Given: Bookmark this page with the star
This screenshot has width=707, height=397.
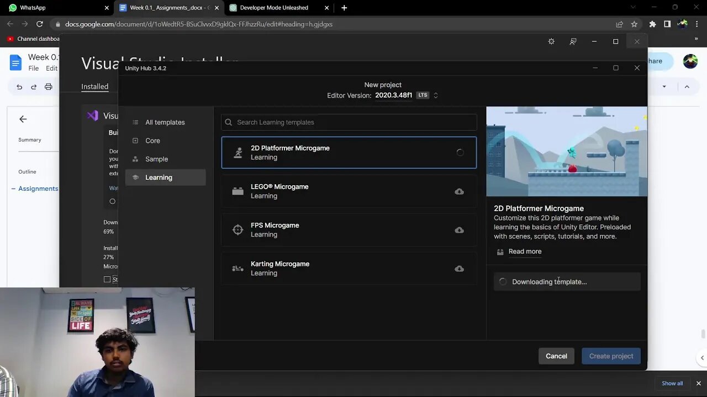Looking at the screenshot, I should [x=634, y=24].
